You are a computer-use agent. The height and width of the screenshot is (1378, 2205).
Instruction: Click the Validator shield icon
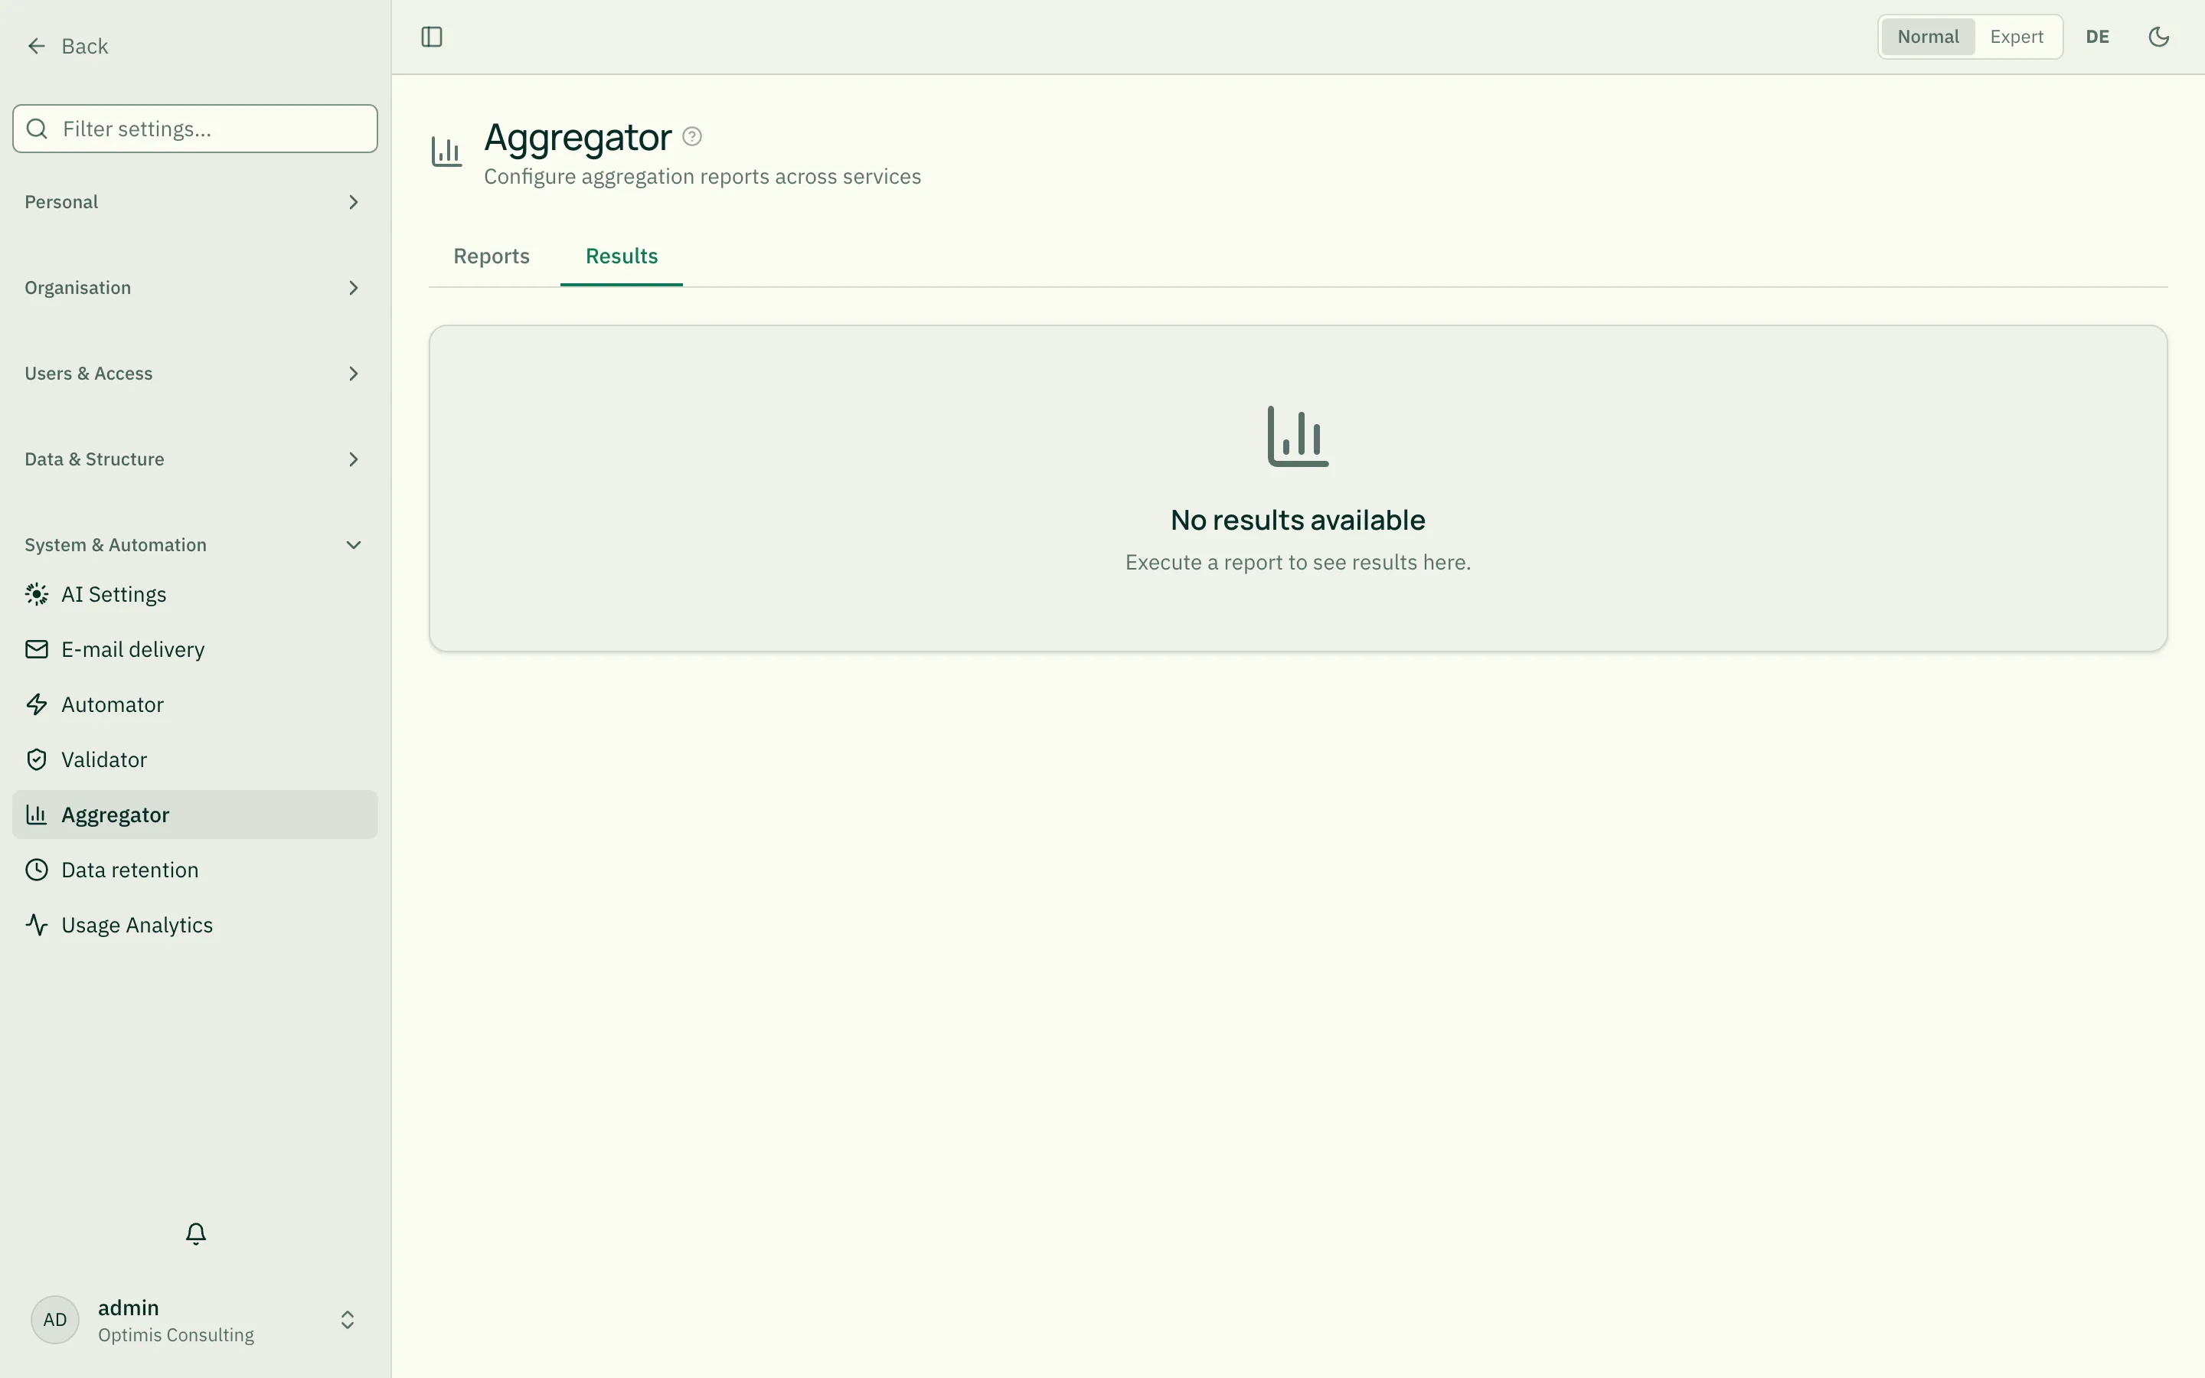[x=37, y=760]
